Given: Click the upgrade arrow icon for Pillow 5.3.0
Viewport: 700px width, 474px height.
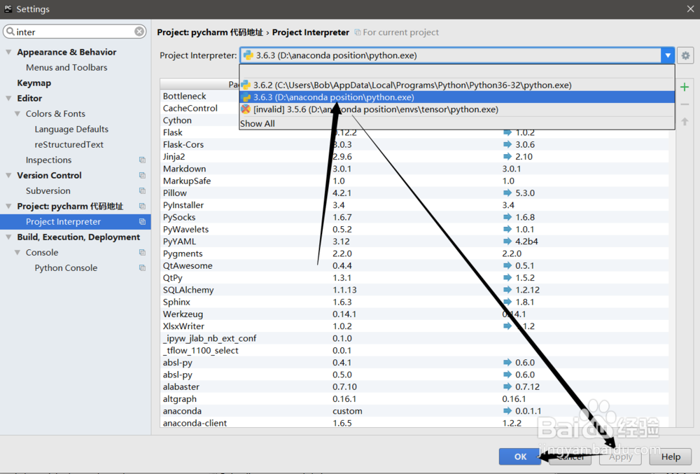Looking at the screenshot, I should pyautogui.click(x=507, y=193).
